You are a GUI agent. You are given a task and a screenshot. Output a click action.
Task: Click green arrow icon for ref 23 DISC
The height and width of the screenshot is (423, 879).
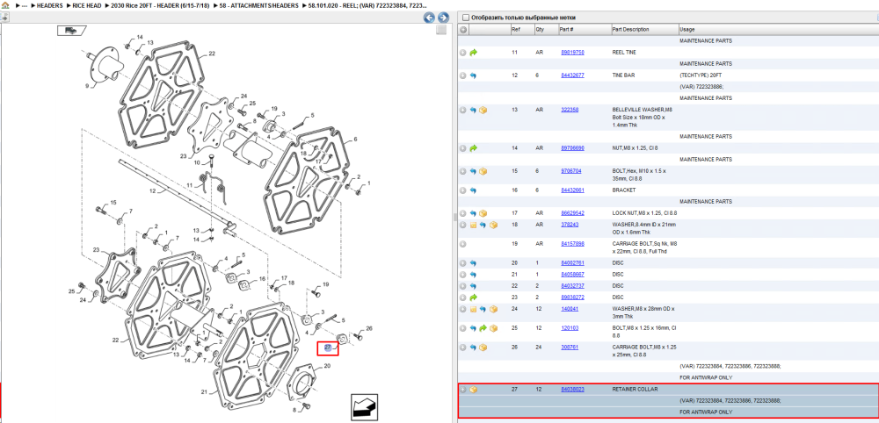(473, 298)
